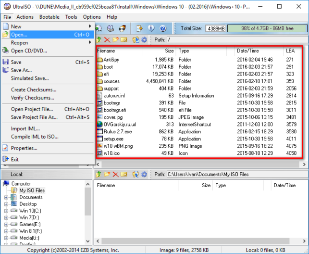Click the image Path field showing /
The height and width of the screenshot is (254, 309).
click(x=237, y=40)
